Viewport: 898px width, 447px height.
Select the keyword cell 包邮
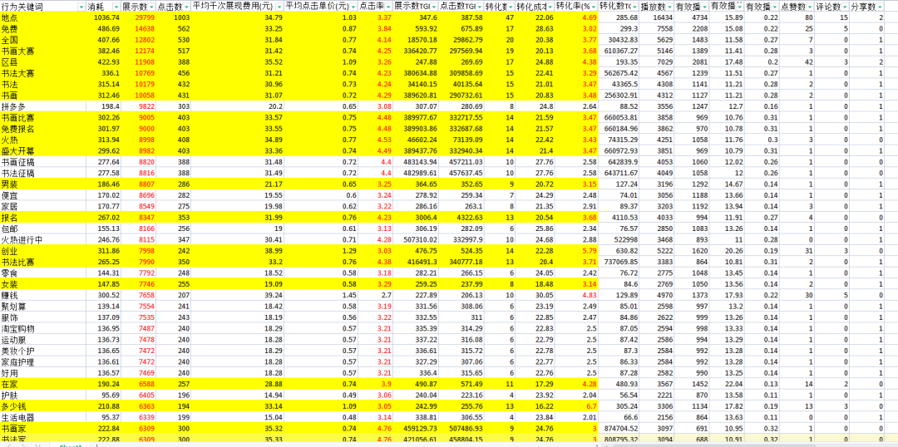coord(43,228)
